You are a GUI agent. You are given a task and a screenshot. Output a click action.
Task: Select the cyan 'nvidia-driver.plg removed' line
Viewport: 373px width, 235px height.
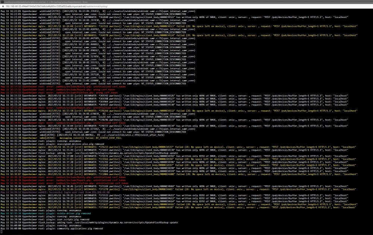coord(46,213)
